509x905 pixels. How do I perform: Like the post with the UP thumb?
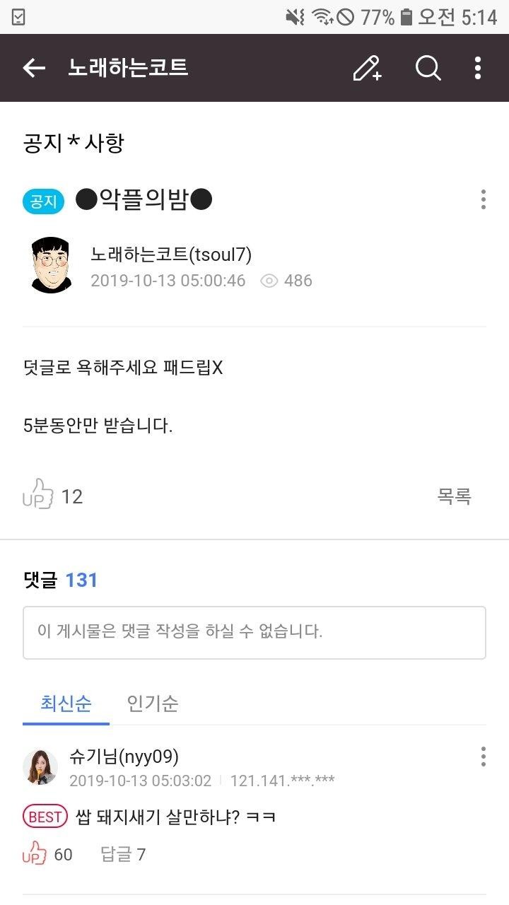point(38,495)
